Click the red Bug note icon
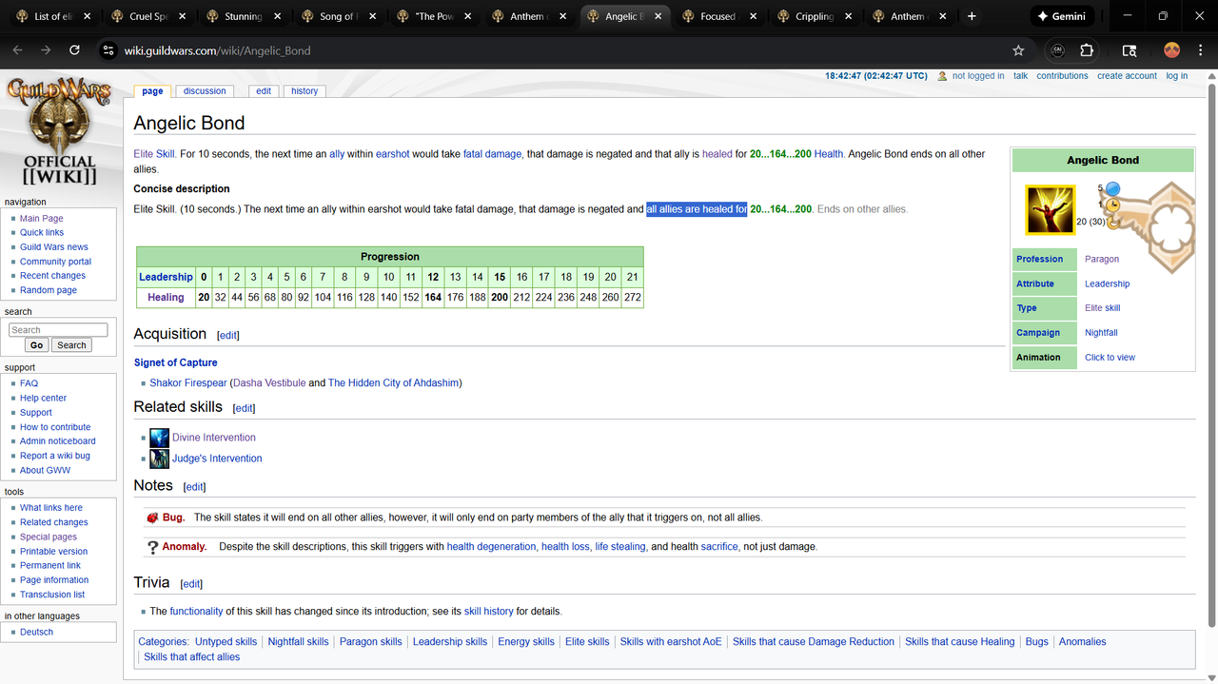Screen dimensions: 1218x684 [151, 518]
